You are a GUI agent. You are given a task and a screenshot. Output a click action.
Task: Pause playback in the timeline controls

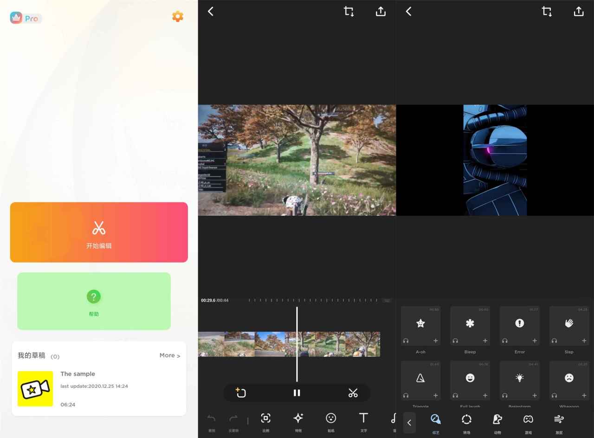297,393
